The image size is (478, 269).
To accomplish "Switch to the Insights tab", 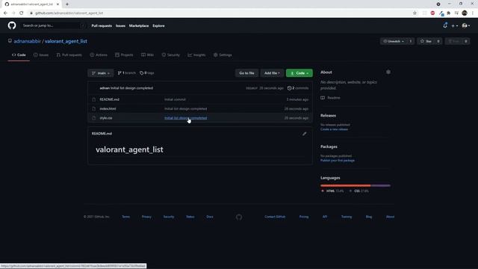I will tap(196, 55).
